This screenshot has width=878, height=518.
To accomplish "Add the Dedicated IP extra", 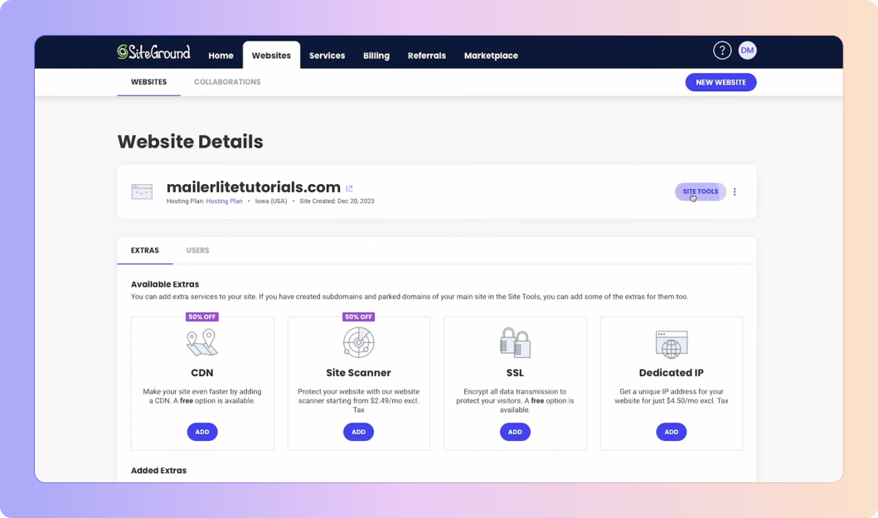I will (x=672, y=432).
